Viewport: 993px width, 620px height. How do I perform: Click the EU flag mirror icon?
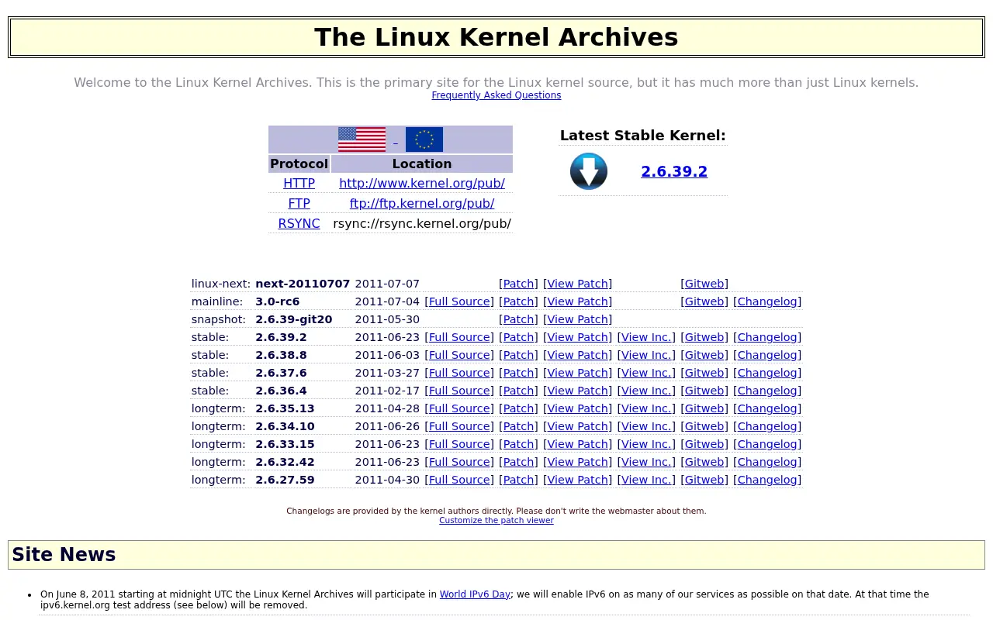pyautogui.click(x=424, y=139)
